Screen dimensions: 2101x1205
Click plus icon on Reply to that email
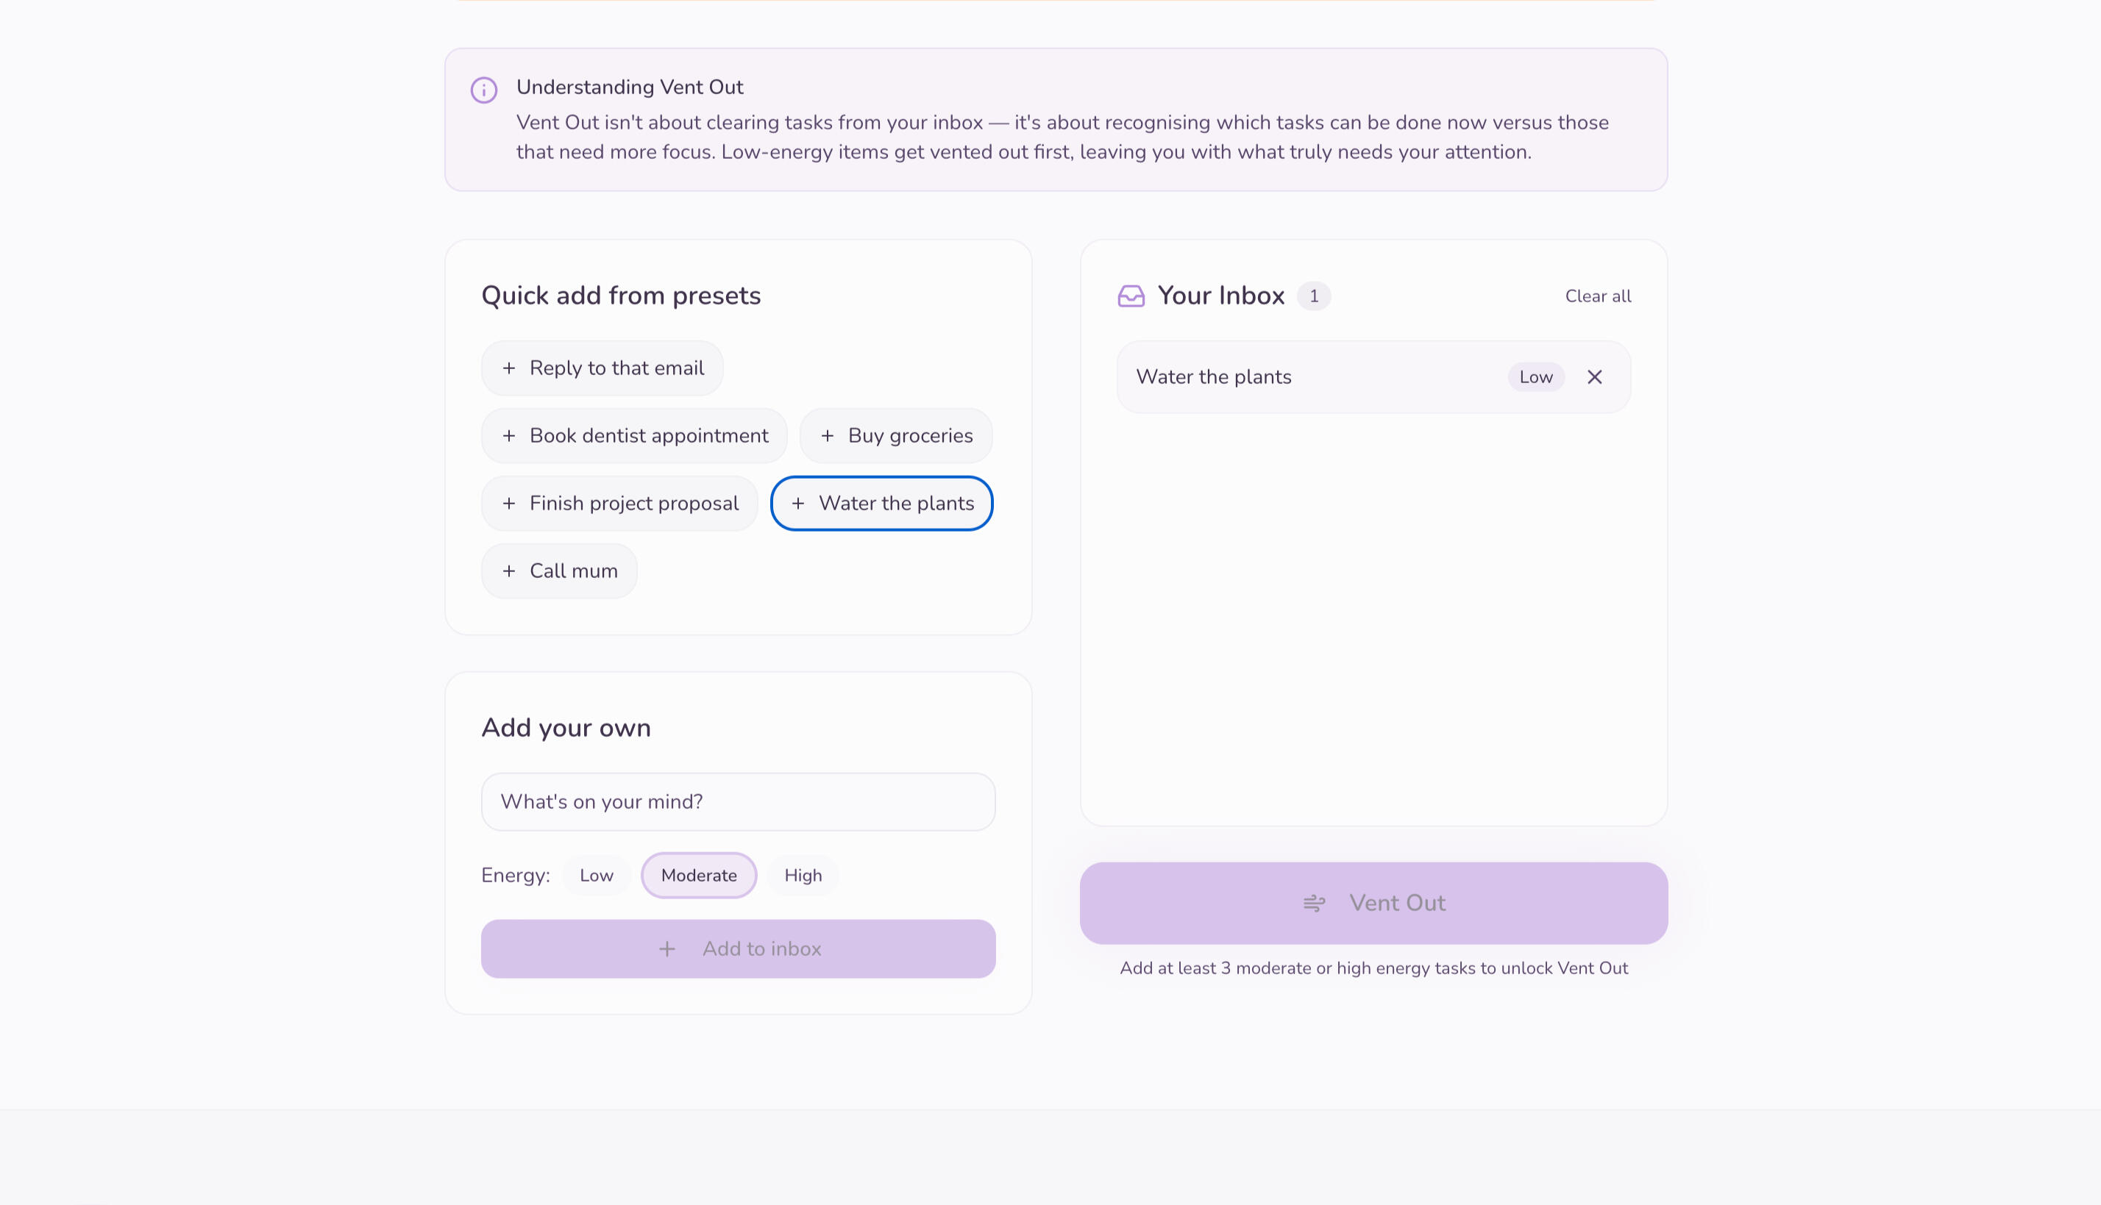pyautogui.click(x=509, y=368)
